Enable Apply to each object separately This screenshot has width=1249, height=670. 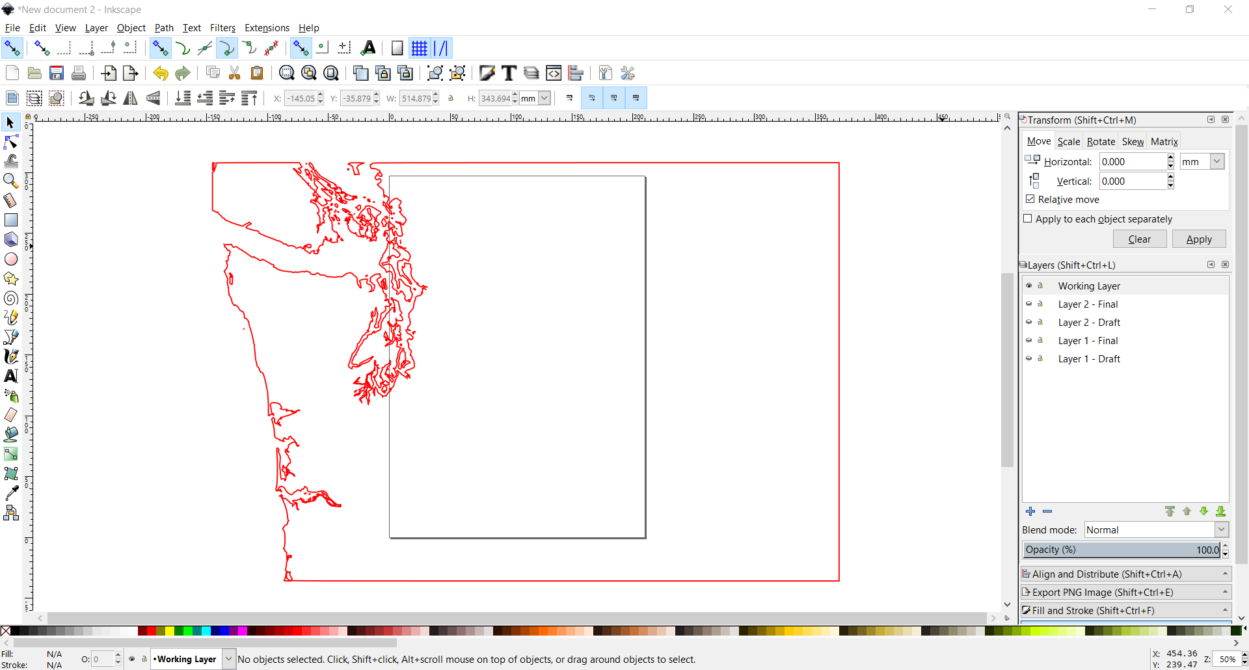pyautogui.click(x=1028, y=219)
